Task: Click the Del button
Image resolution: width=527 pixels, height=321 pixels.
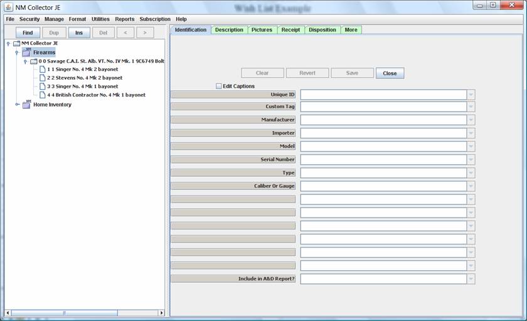Action: [103, 33]
